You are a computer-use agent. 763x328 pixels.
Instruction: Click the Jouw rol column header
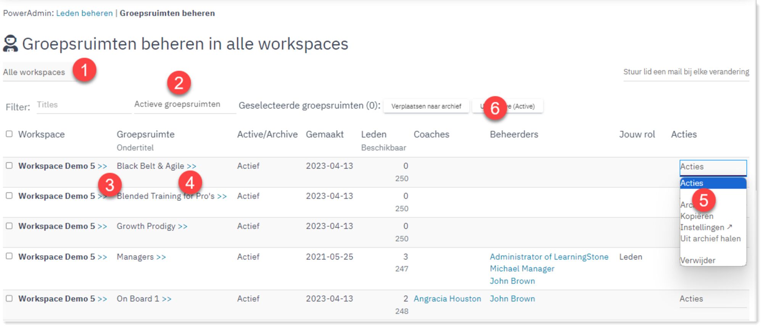coord(637,134)
